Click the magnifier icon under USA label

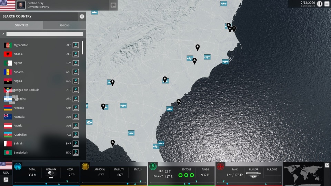tap(6, 180)
